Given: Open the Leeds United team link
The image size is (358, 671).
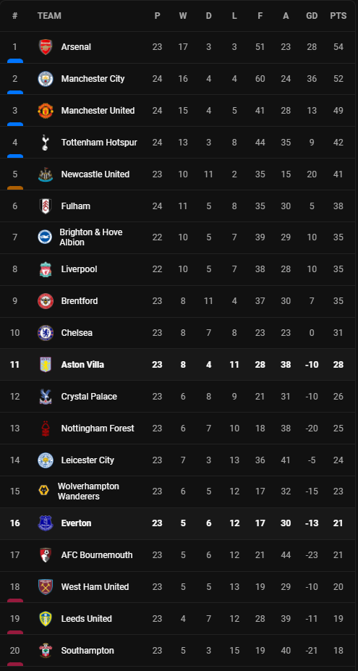Looking at the screenshot, I should pos(86,618).
